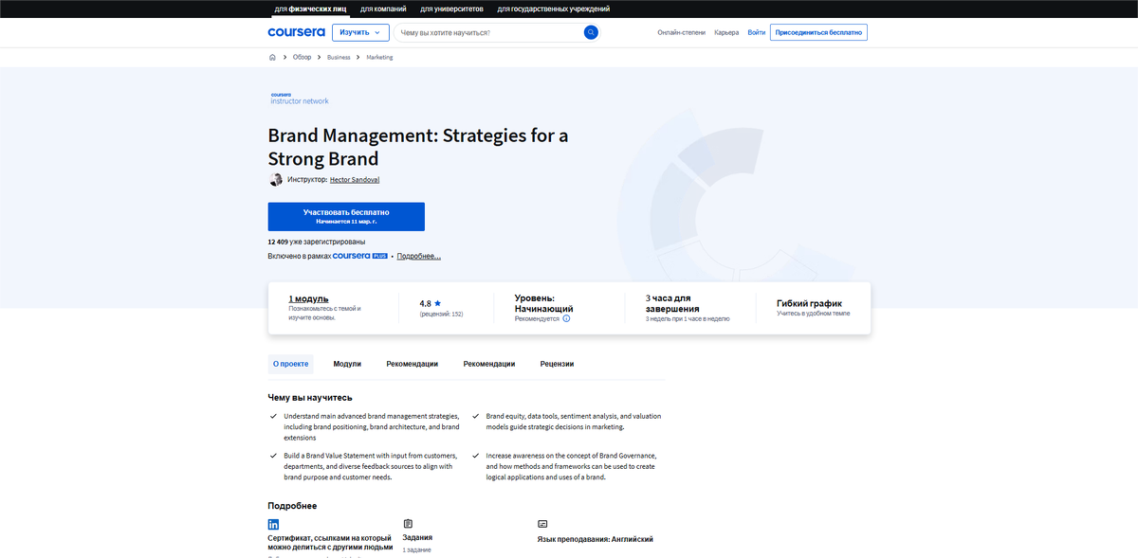1138x558 pixels.
Task: Click the Coursera logo in the header
Action: point(296,31)
